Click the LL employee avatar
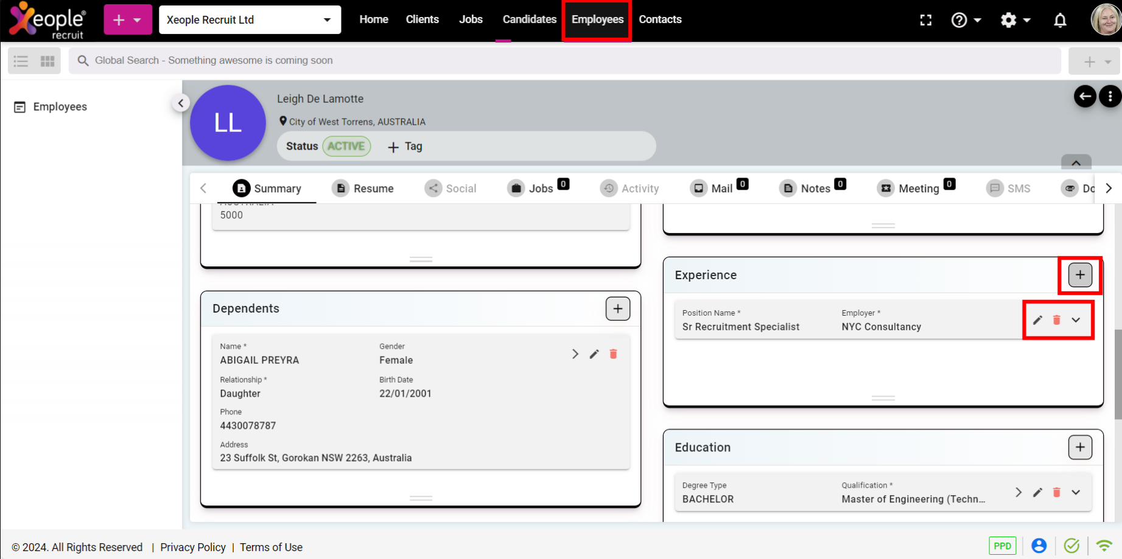This screenshot has width=1122, height=559. click(228, 123)
